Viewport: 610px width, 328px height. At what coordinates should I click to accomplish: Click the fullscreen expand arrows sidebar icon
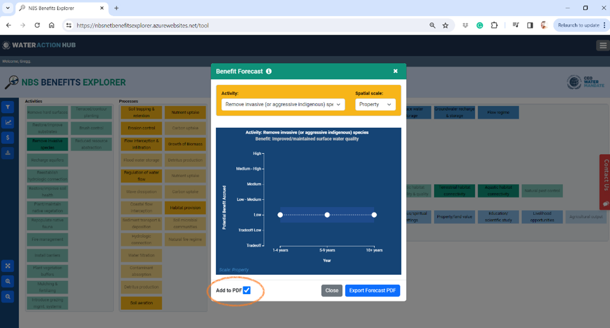(8, 266)
